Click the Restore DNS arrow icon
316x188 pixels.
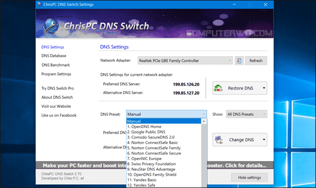[218, 88]
